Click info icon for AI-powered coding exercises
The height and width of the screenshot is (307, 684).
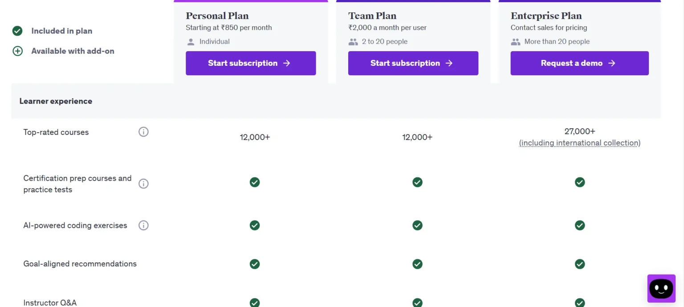coord(143,225)
